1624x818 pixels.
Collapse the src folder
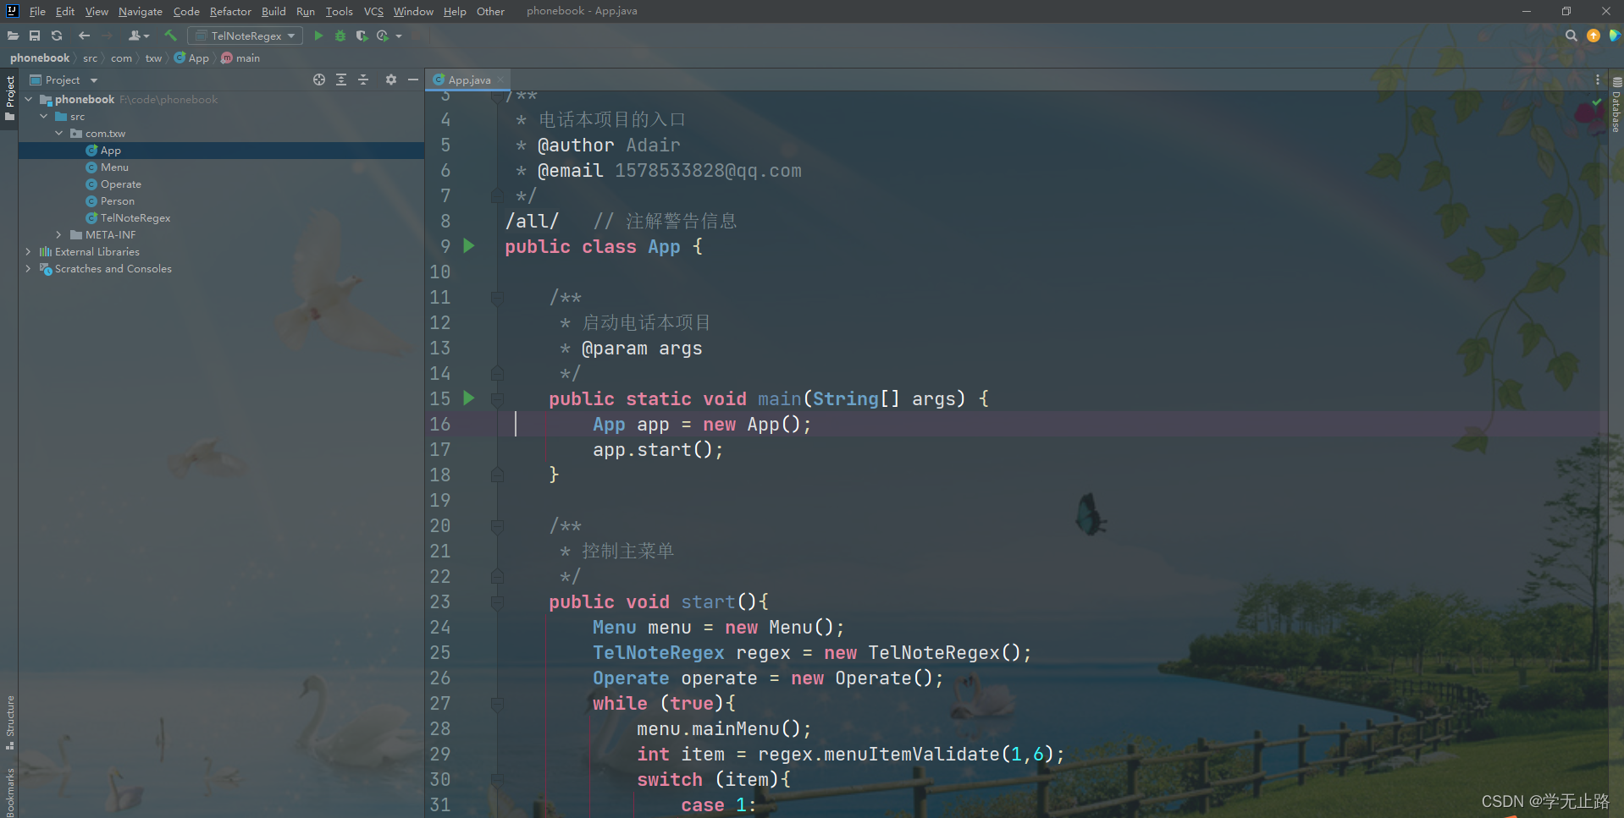coord(43,117)
